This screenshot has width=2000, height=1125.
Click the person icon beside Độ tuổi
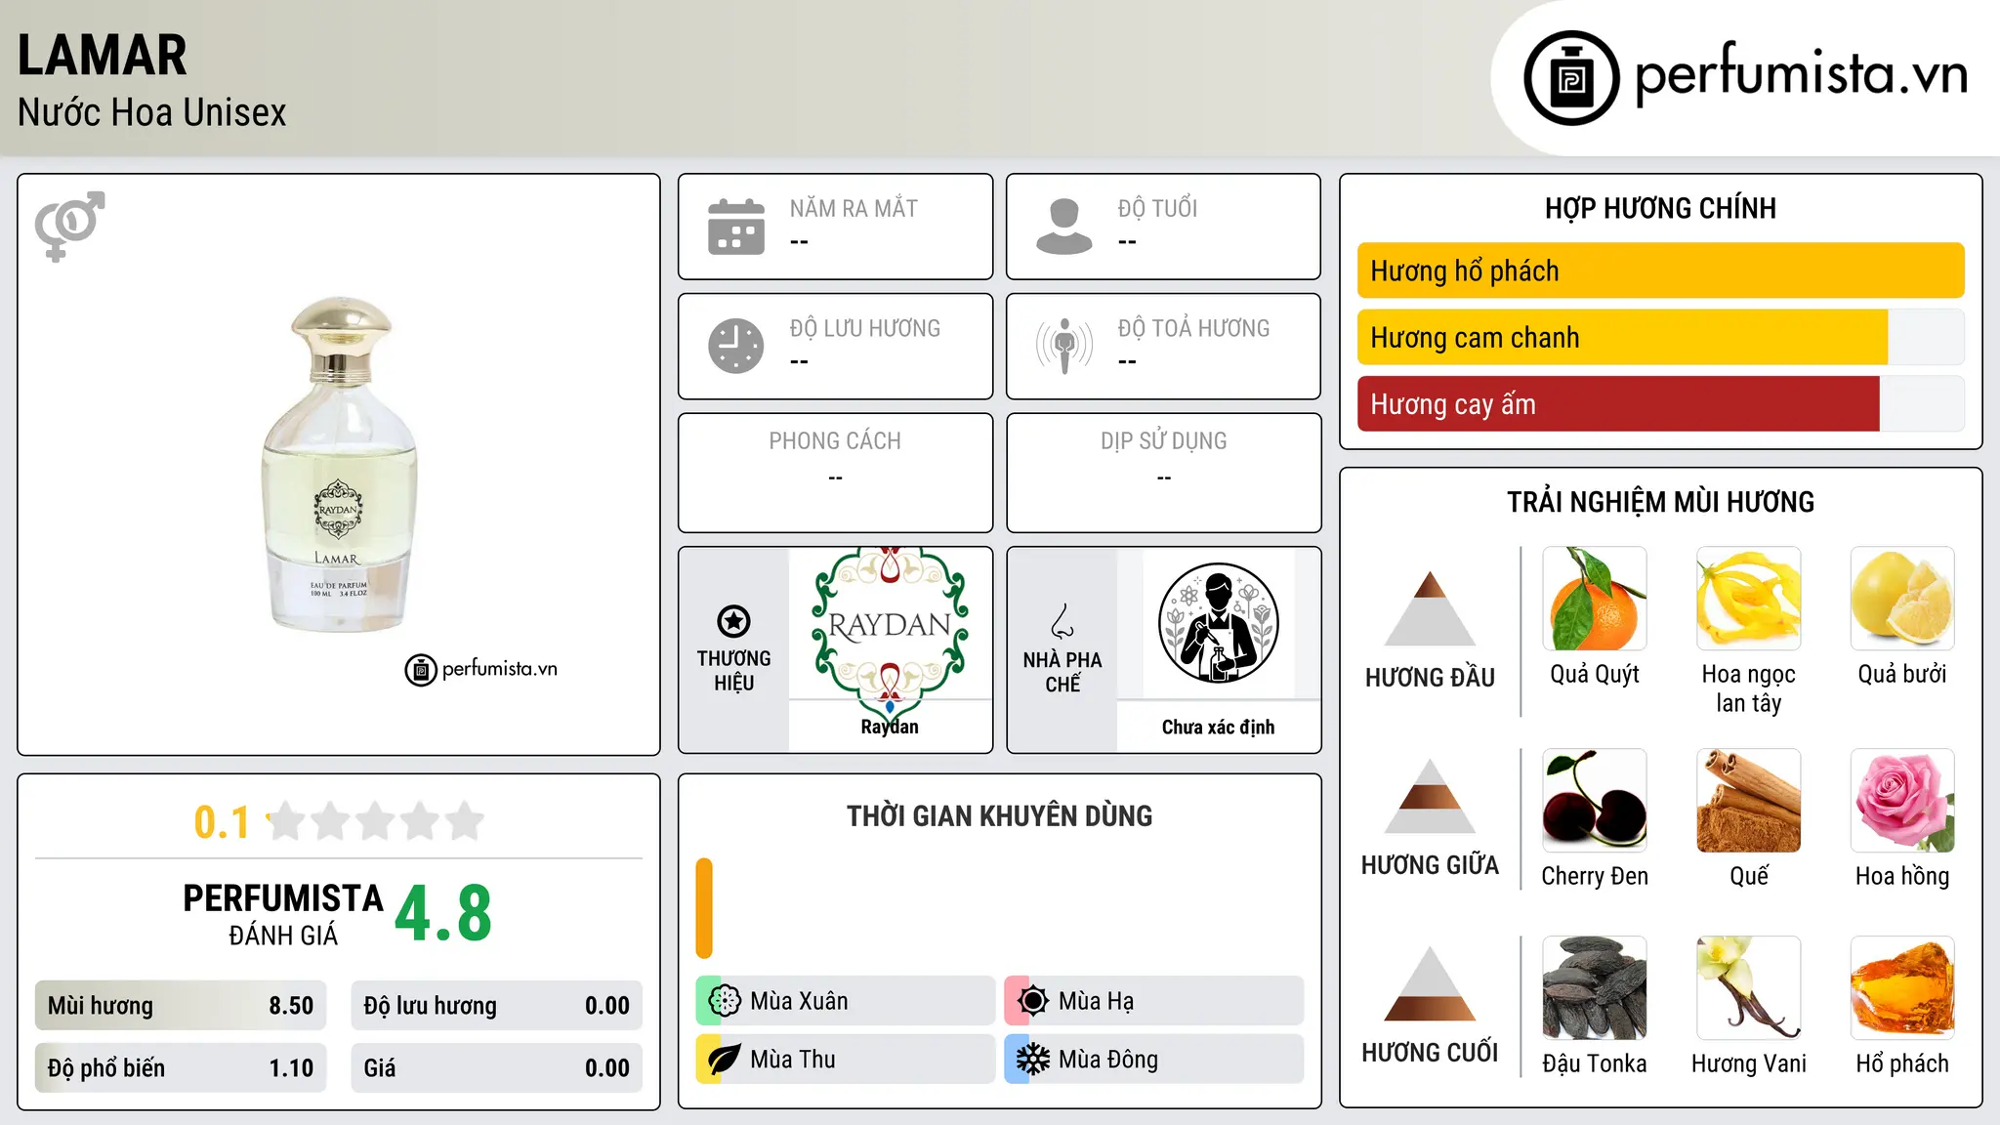point(1064,227)
